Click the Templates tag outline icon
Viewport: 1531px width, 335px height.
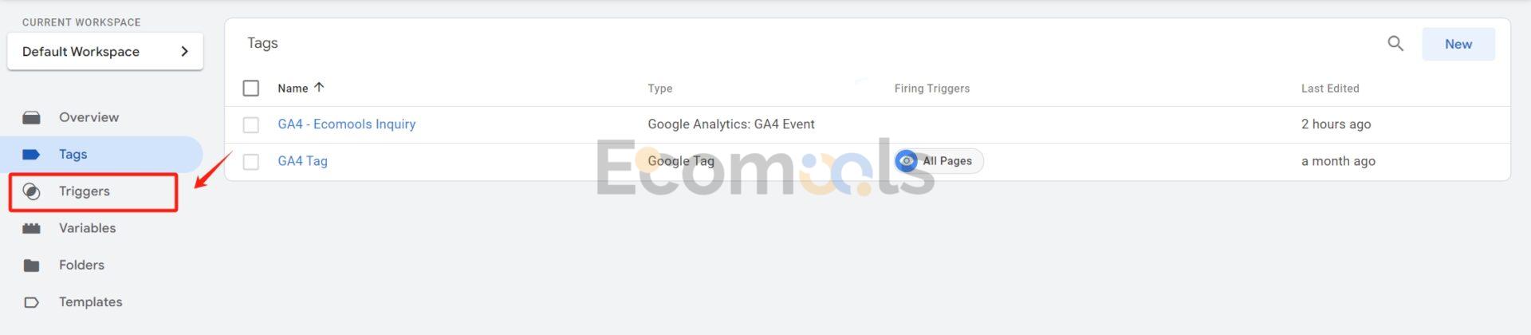point(31,302)
